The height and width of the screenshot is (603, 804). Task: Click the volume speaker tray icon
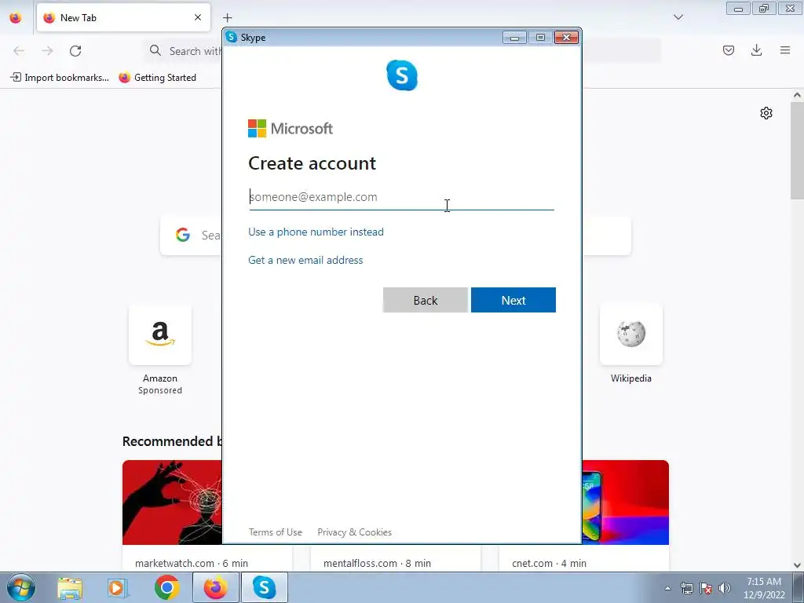(x=725, y=588)
